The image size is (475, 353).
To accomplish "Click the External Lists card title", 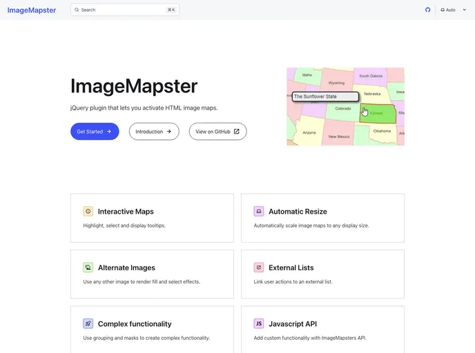I will [x=291, y=268].
